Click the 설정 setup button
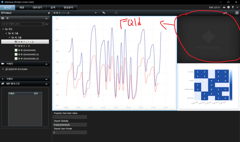Viewport: 240px width, 142px height. click(225, 13)
